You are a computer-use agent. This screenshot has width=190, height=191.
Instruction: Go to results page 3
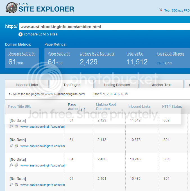(111, 94)
